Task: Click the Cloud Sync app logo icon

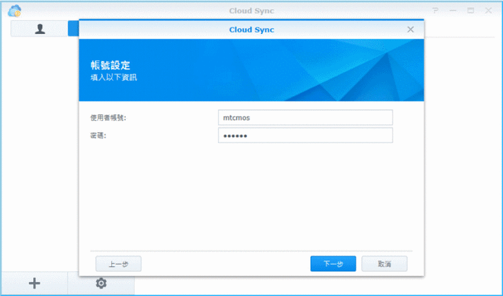Action: coord(15,11)
